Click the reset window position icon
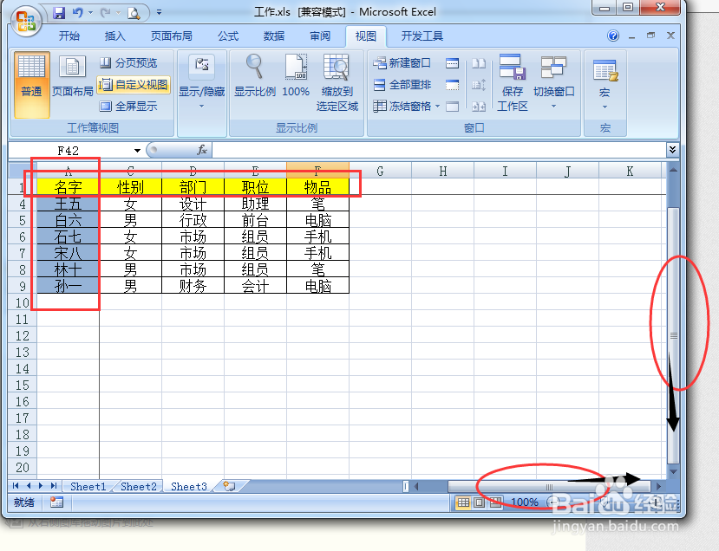This screenshot has width=719, height=551. [x=479, y=107]
